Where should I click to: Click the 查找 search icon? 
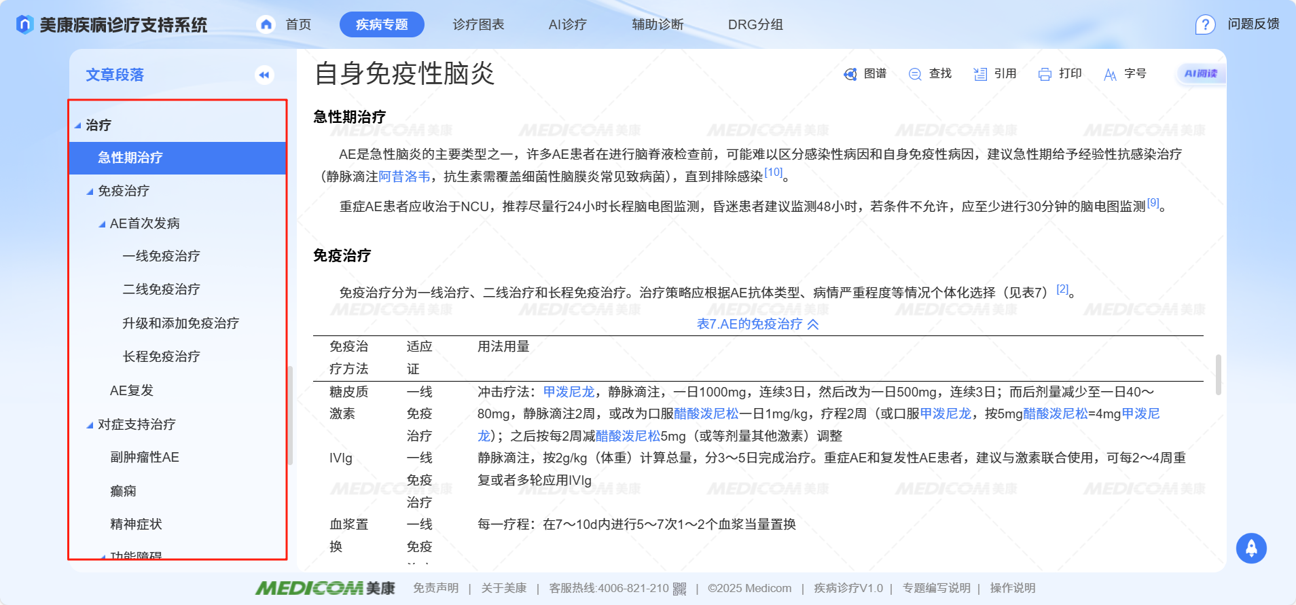point(915,74)
